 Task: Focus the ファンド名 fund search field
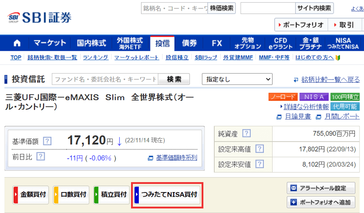[105, 79]
